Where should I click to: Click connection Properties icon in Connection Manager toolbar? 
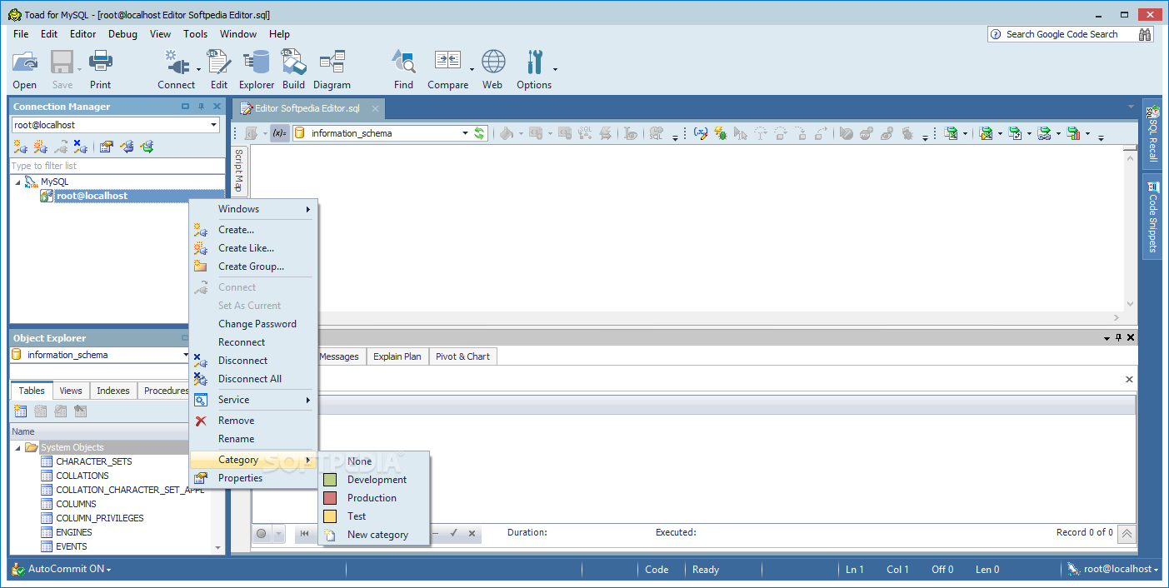106,147
